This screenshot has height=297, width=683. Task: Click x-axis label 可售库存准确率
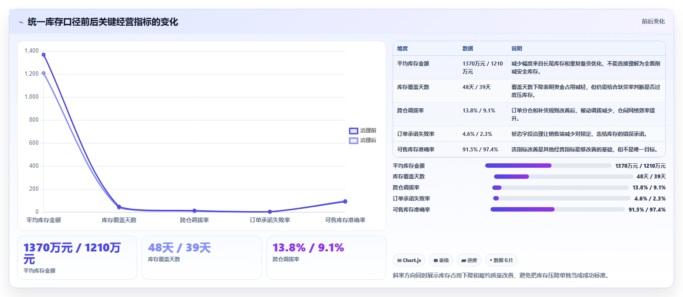(x=345, y=220)
